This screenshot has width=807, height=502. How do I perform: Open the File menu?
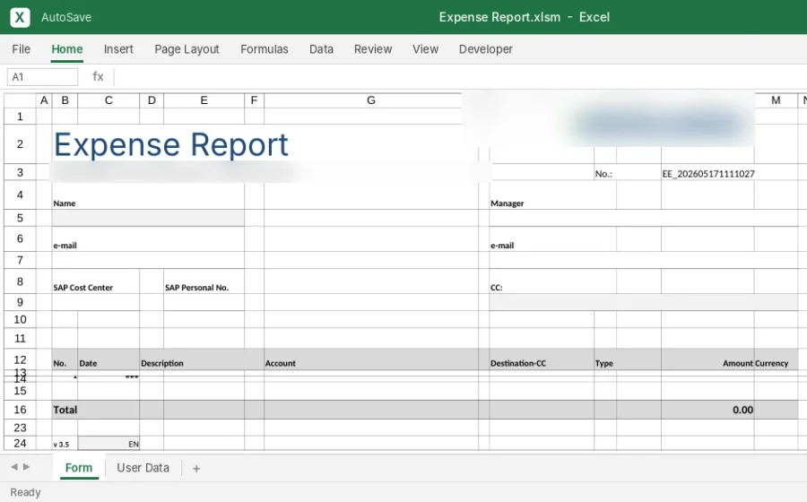point(22,49)
